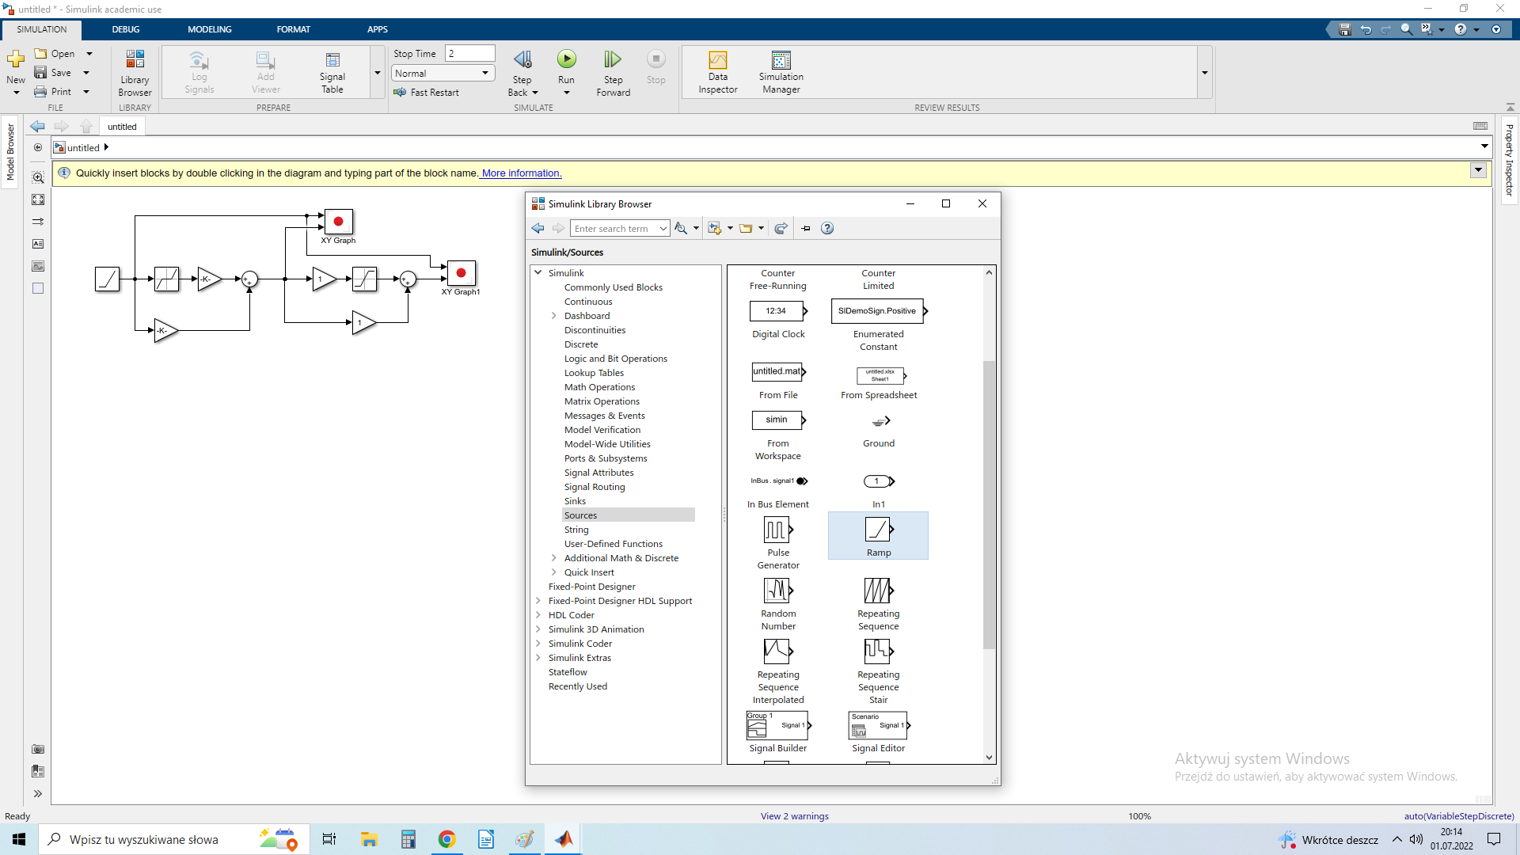Viewport: 1520px width, 855px height.
Task: Select Sinks in the library tree
Action: pos(575,501)
